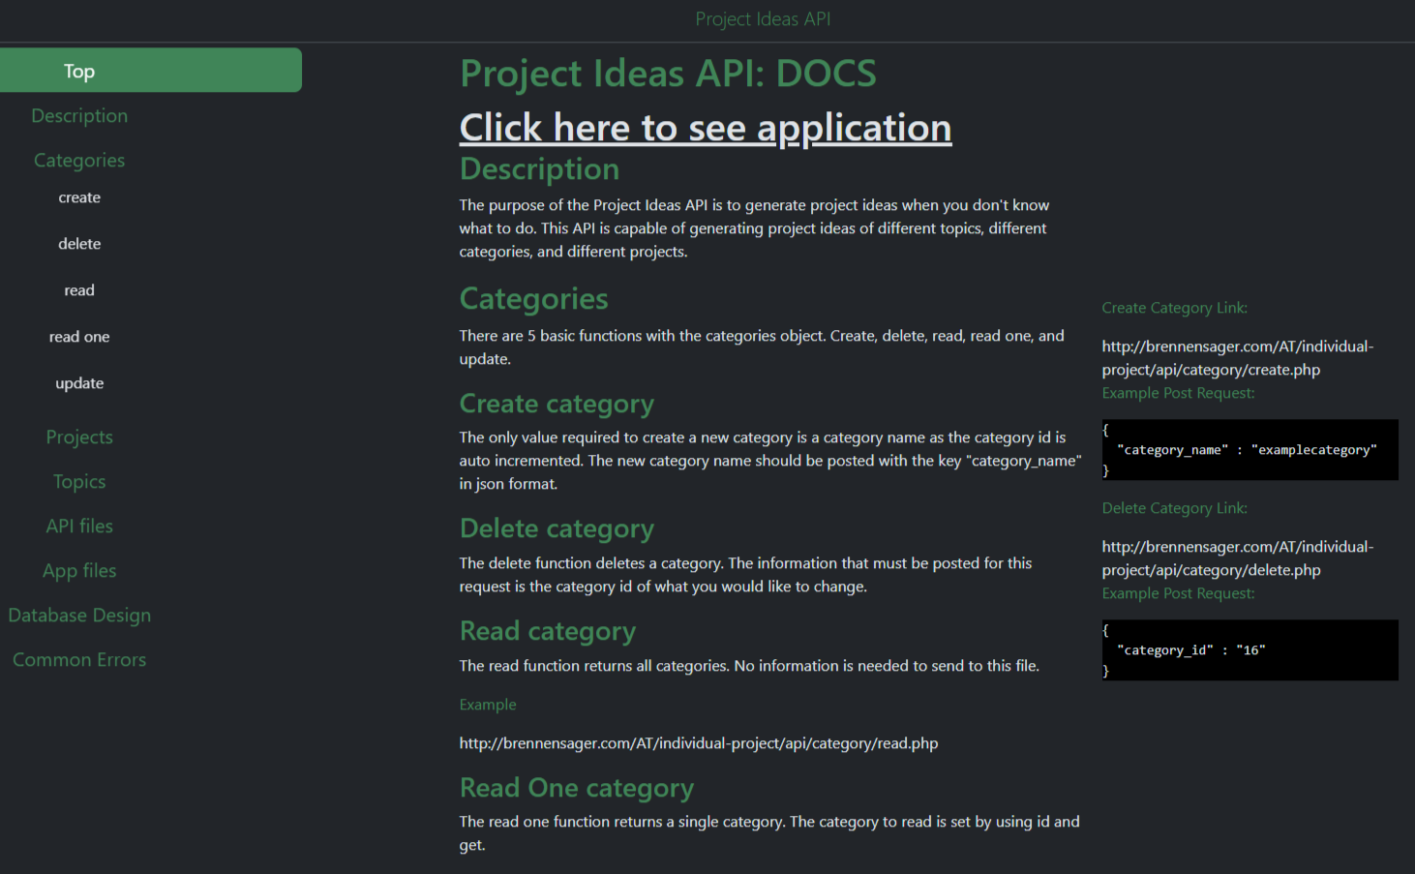Viewport: 1415px width, 874px height.
Task: Click the Read category heading
Action: pos(548,631)
